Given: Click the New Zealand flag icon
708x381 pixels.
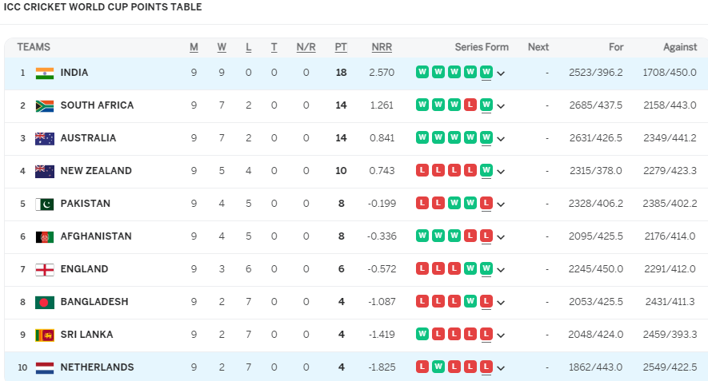Looking at the screenshot, I should [45, 172].
